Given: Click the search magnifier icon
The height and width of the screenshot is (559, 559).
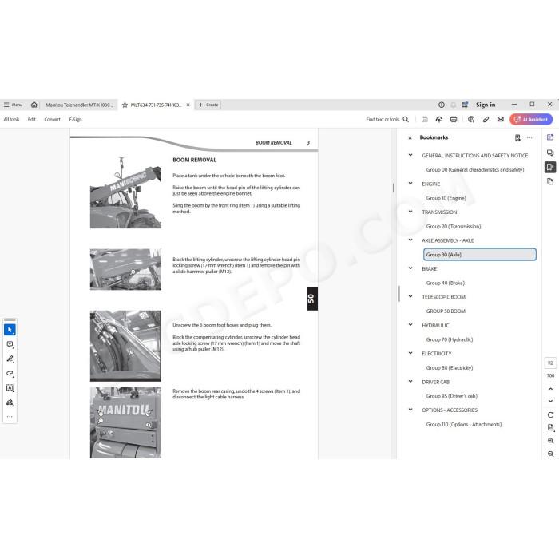Looking at the screenshot, I should tap(406, 120).
